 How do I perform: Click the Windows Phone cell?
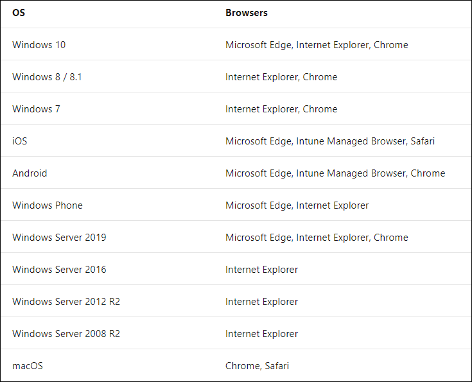tap(48, 205)
